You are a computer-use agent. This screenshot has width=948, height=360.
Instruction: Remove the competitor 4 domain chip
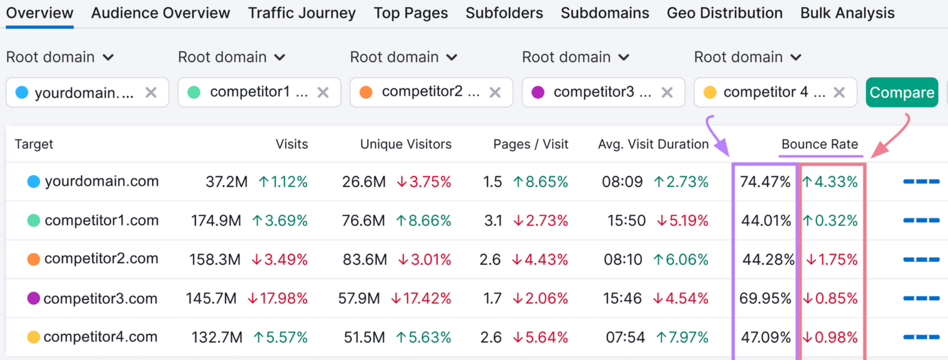point(839,93)
